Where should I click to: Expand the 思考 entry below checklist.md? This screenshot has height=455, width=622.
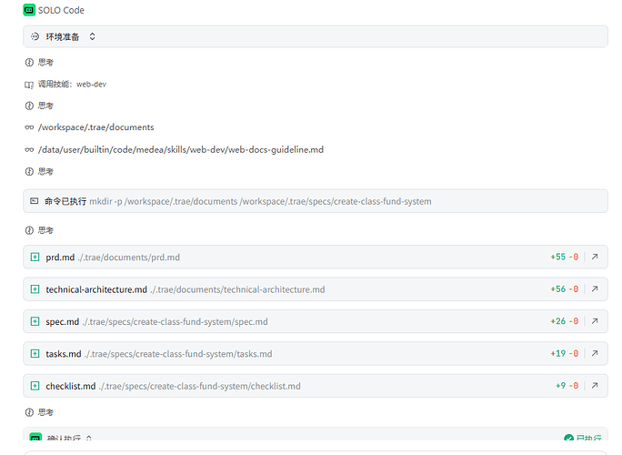39,412
